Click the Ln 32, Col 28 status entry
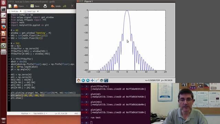 tap(61, 113)
